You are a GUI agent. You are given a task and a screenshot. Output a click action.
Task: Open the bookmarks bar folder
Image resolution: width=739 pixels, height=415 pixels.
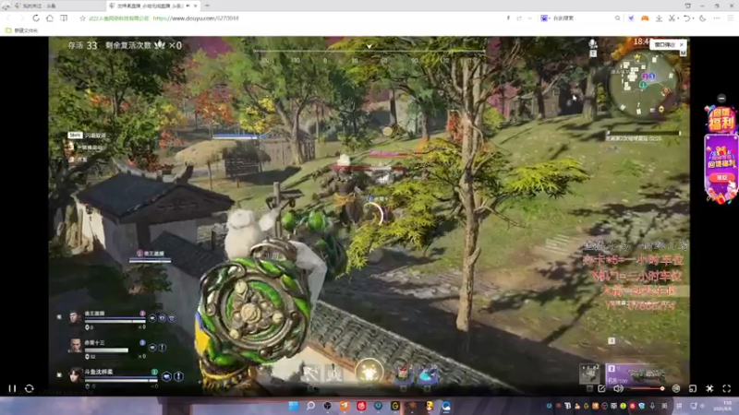(21, 30)
